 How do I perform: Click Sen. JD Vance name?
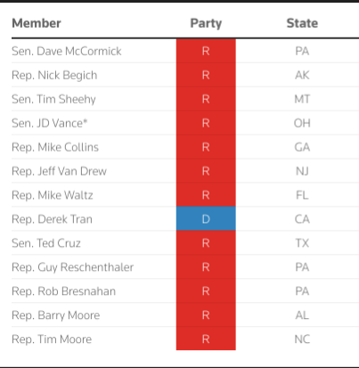[x=50, y=123]
